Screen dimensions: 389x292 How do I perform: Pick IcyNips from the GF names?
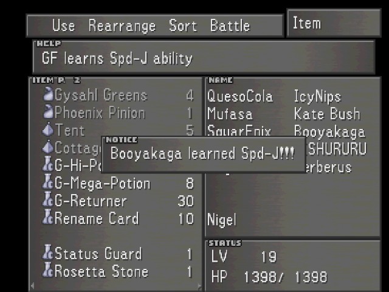click(317, 97)
